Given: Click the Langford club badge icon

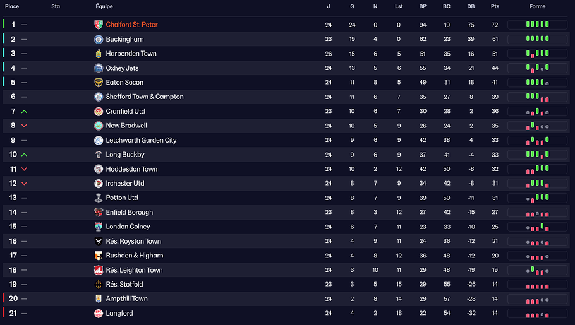Looking at the screenshot, I should 98,313.
